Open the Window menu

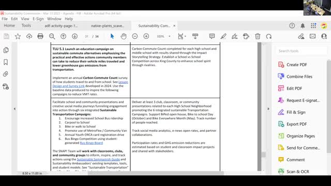tap(54, 19)
